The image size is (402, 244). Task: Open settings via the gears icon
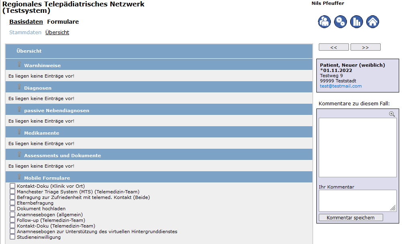pos(340,22)
